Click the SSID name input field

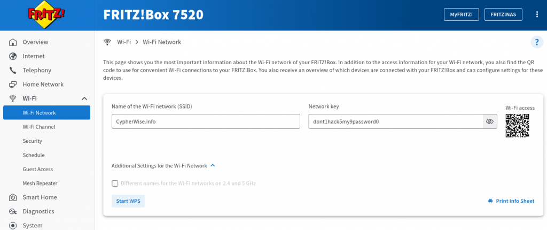point(206,121)
